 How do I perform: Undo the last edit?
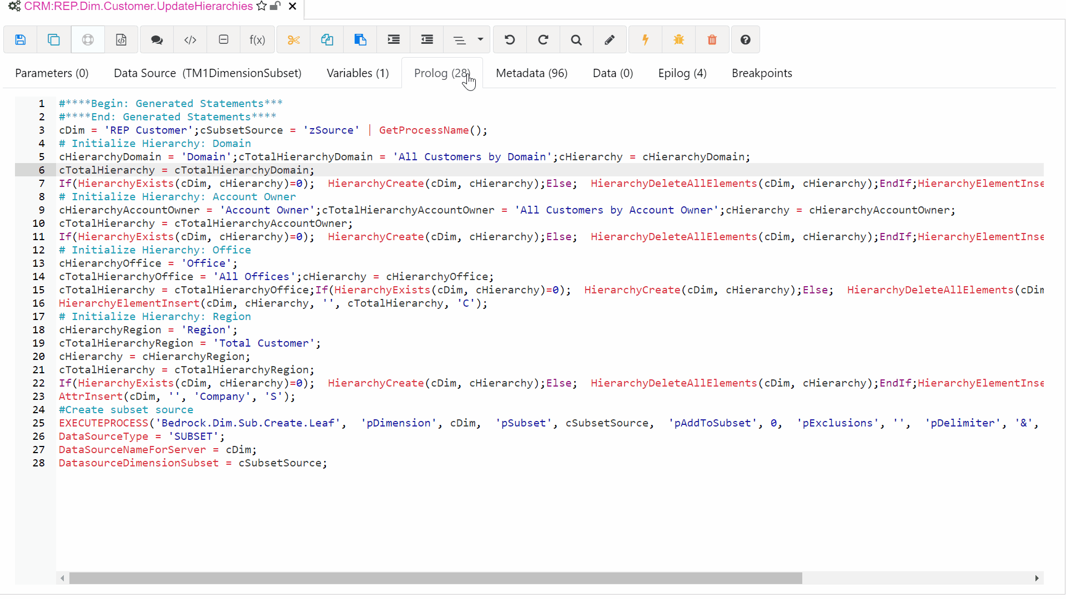point(510,39)
